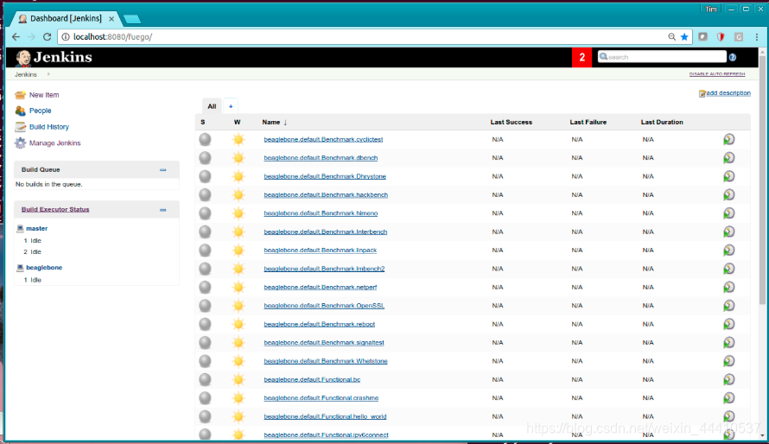Click the add description link
The image size is (769, 444).
pyautogui.click(x=728, y=93)
